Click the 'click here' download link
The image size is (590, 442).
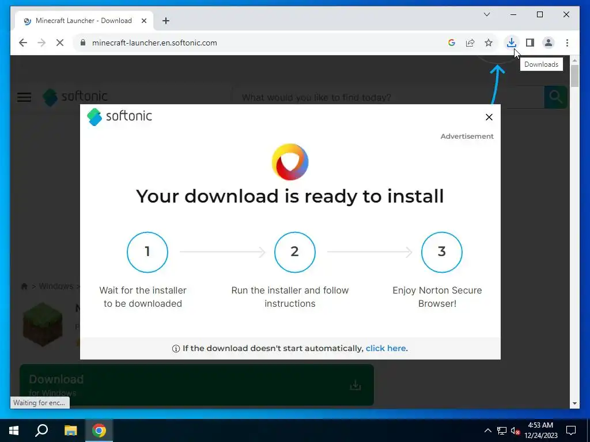385,348
